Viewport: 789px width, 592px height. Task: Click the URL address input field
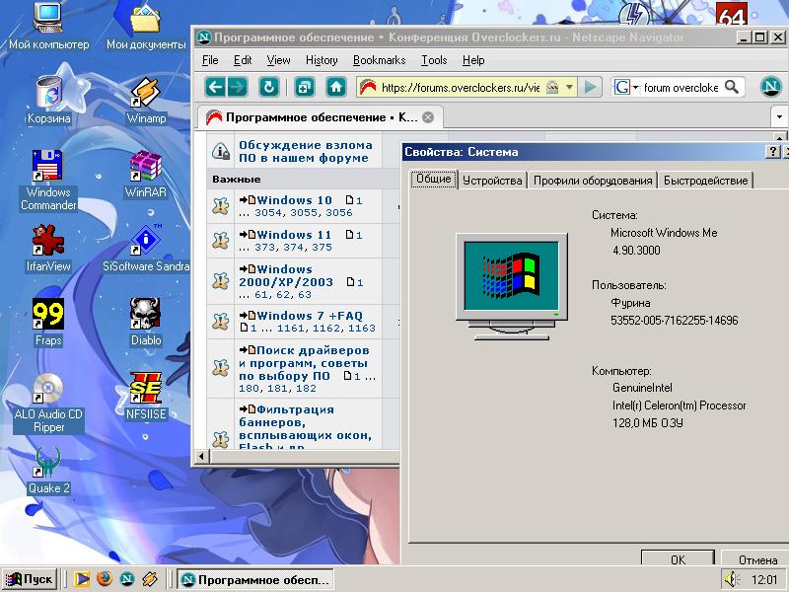(461, 88)
